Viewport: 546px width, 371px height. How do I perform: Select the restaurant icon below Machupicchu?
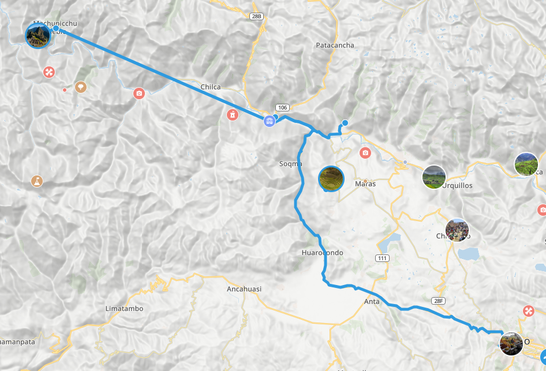point(49,72)
